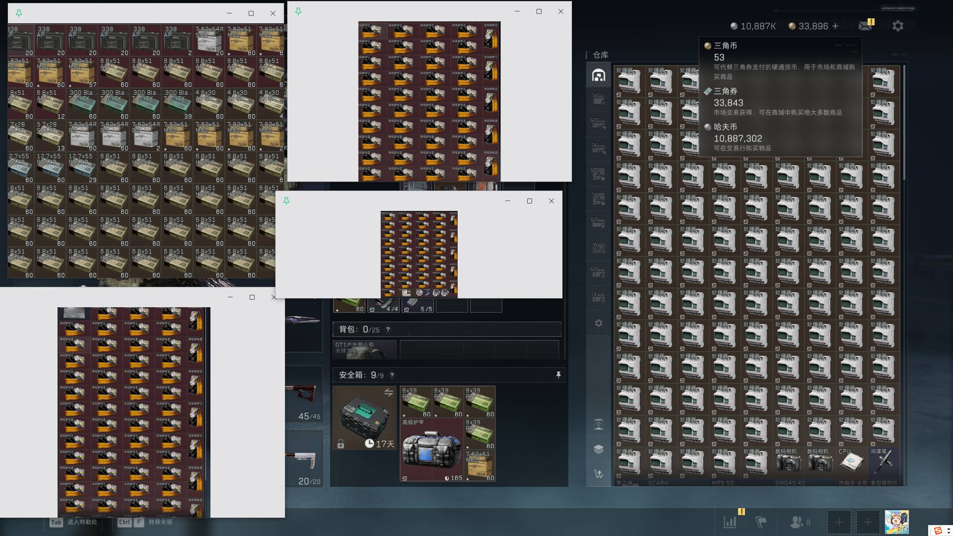
Task: Show help for backpack 0/25 capacity
Action: pyautogui.click(x=388, y=330)
